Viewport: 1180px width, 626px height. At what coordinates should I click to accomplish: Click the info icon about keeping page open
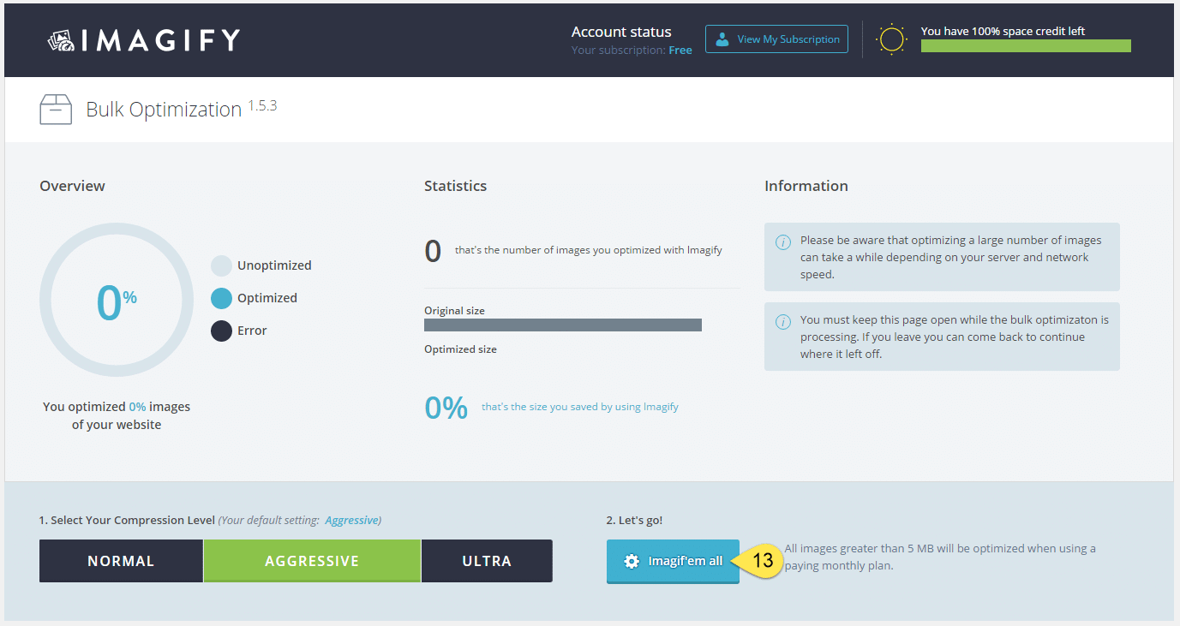tap(782, 322)
